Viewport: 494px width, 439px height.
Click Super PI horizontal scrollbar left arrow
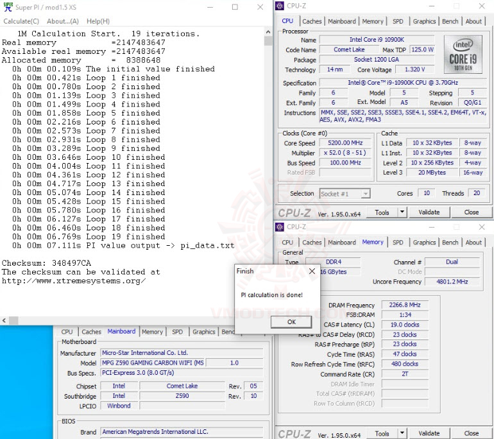(4, 320)
